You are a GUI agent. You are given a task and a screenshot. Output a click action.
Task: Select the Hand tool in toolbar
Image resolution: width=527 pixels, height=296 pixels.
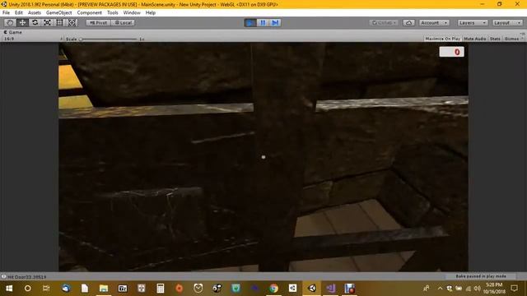coord(10,22)
